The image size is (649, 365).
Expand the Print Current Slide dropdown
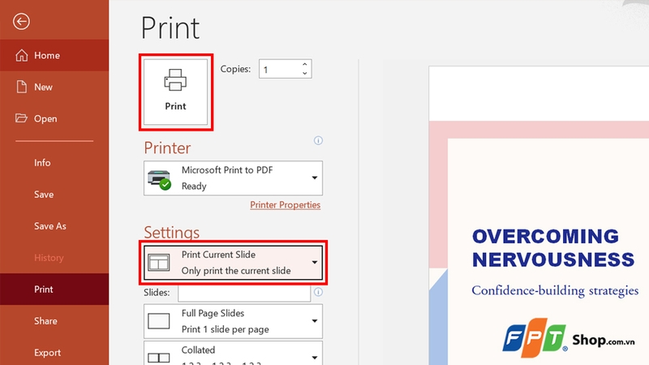click(x=233, y=263)
